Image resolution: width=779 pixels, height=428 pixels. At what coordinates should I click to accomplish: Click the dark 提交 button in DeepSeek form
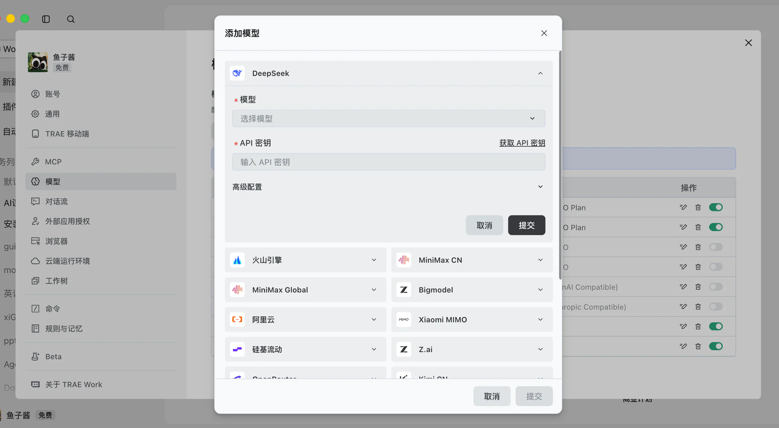click(x=527, y=225)
